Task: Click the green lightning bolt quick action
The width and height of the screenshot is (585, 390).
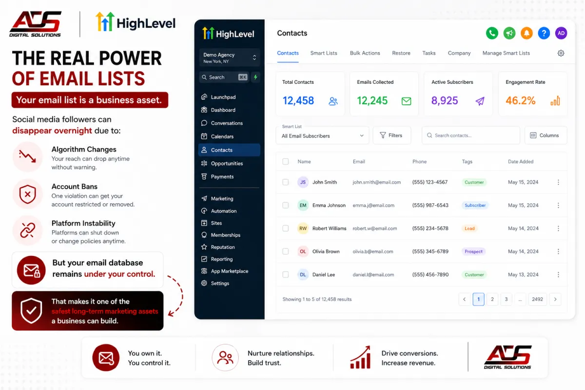Action: tap(255, 77)
